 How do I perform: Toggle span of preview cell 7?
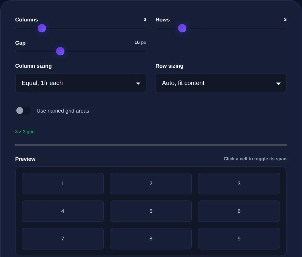pyautogui.click(x=63, y=239)
